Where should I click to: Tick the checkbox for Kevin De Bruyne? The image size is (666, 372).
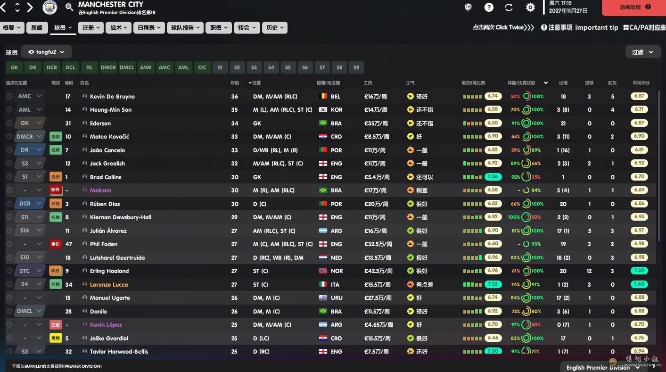point(9,96)
